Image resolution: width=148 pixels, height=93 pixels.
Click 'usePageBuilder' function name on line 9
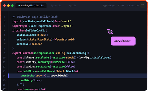point(44,53)
